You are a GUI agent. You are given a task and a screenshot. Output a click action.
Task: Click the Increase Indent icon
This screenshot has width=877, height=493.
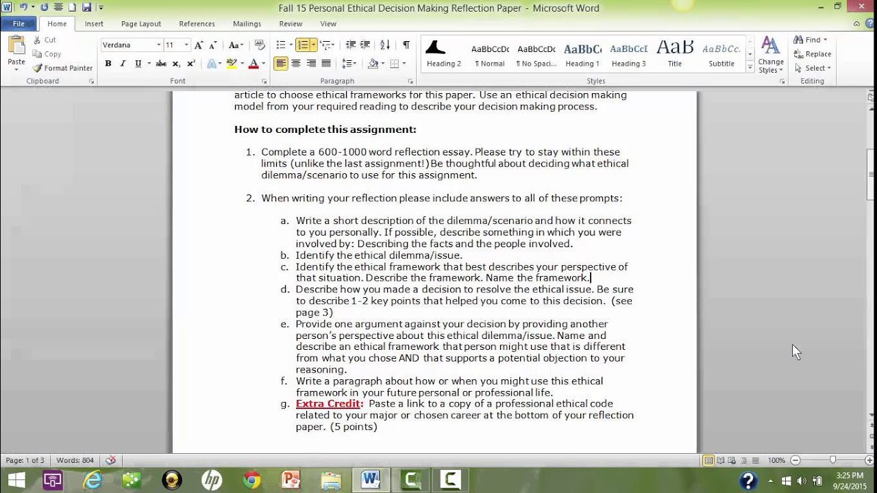tap(367, 45)
